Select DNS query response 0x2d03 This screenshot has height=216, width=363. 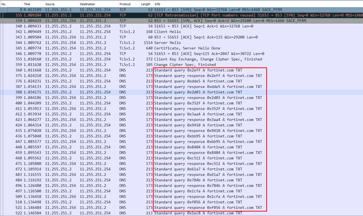click(182, 98)
